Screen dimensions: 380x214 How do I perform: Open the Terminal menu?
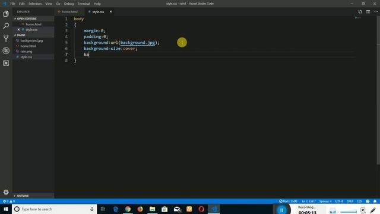point(84,4)
